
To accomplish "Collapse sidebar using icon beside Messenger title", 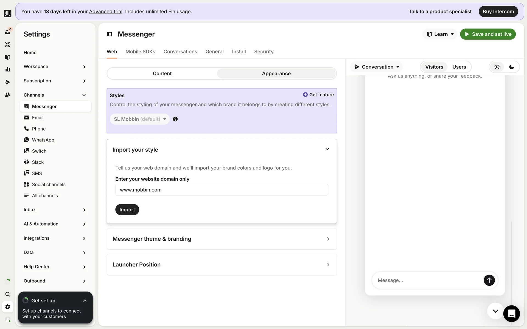I will (x=110, y=34).
